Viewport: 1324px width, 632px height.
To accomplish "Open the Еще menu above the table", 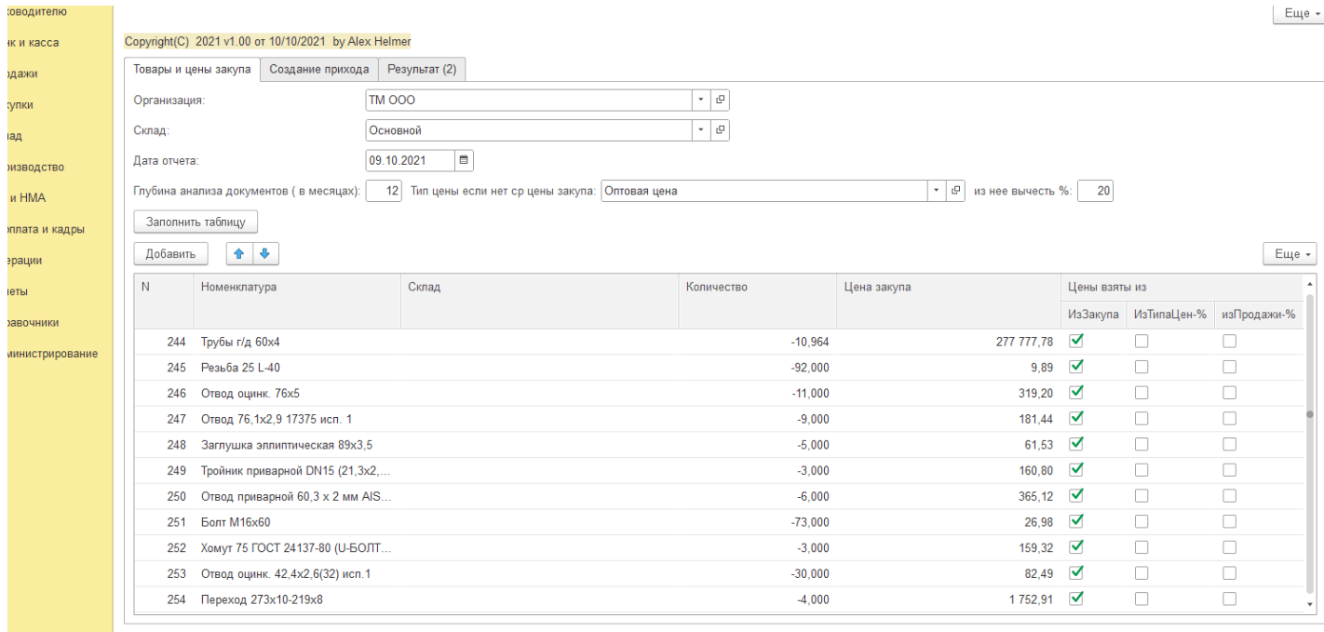I will (1289, 253).
